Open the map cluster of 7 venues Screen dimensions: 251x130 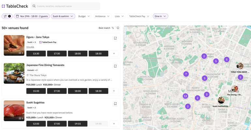(x=186, y=74)
